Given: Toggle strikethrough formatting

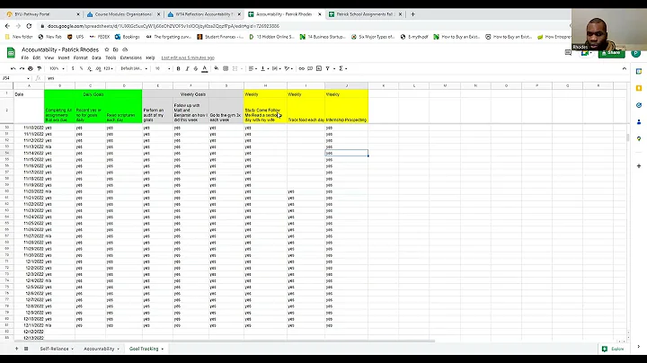Looking at the screenshot, I should click(x=196, y=68).
